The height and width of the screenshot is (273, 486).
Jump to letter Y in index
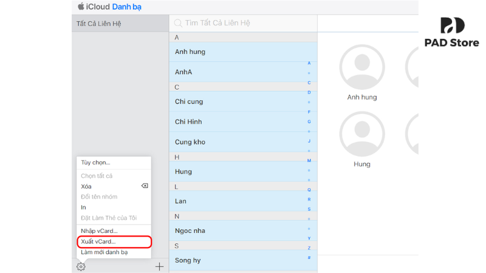309,238
